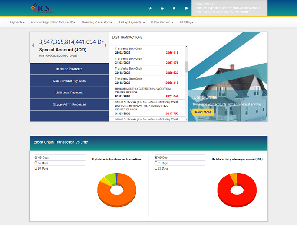Expand the user profile dropdown arrow
This screenshot has width=297, height=225.
tap(263, 10)
